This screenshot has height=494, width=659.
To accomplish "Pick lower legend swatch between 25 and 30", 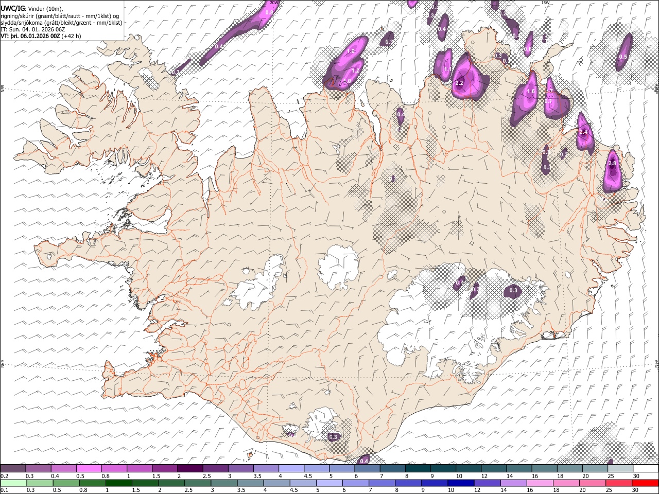I will tap(619, 483).
